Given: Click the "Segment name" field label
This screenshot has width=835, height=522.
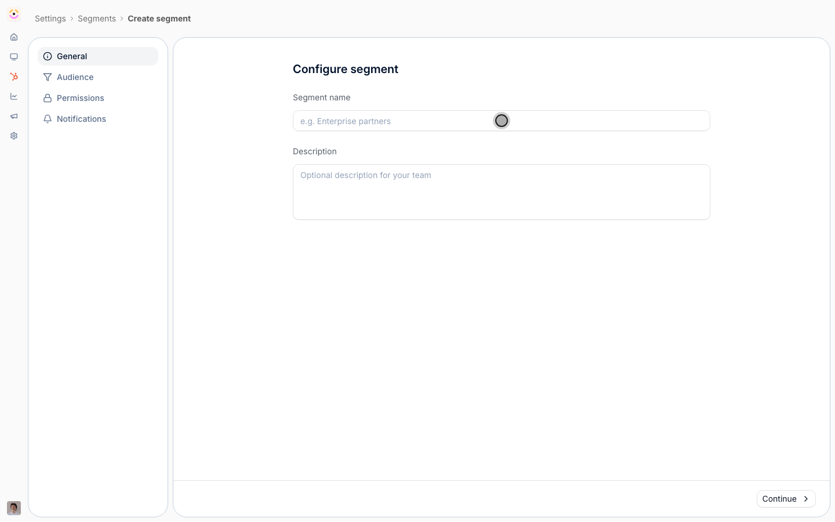Looking at the screenshot, I should click(x=322, y=97).
